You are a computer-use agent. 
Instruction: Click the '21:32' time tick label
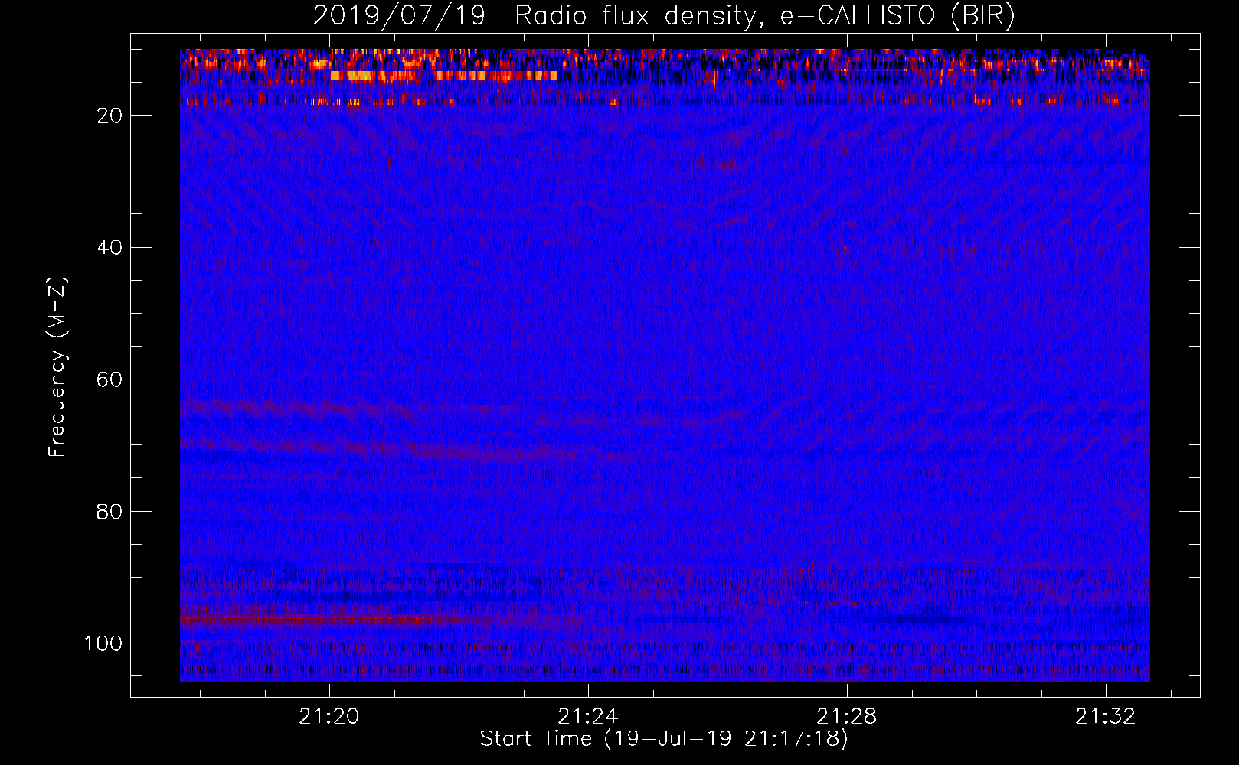point(1106,717)
